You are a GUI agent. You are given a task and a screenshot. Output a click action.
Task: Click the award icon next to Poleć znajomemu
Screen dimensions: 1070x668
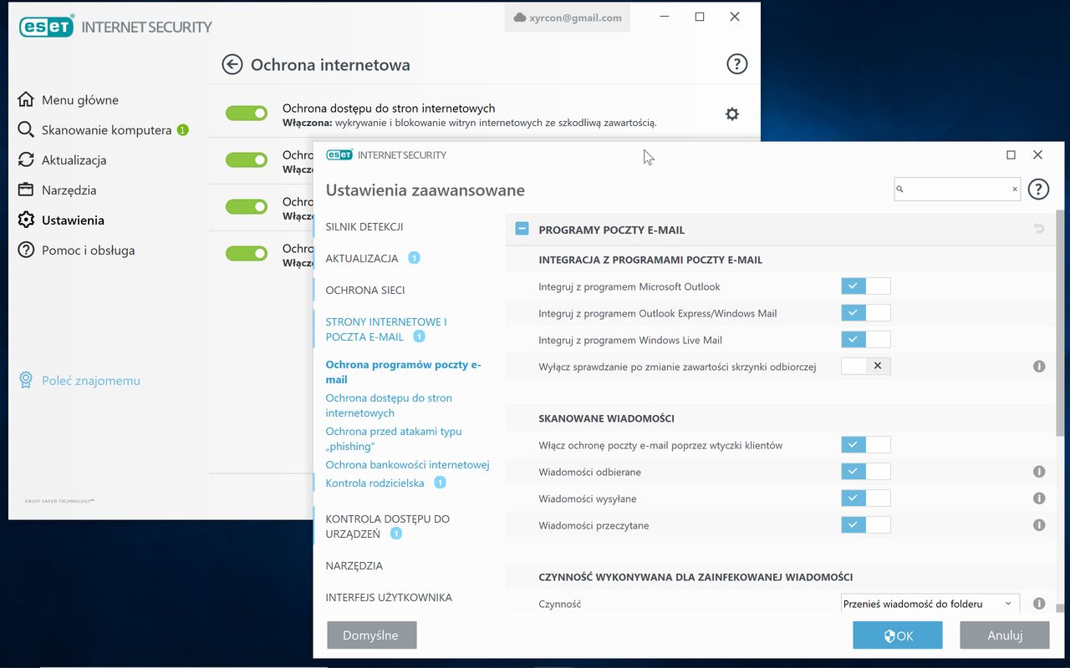[26, 380]
